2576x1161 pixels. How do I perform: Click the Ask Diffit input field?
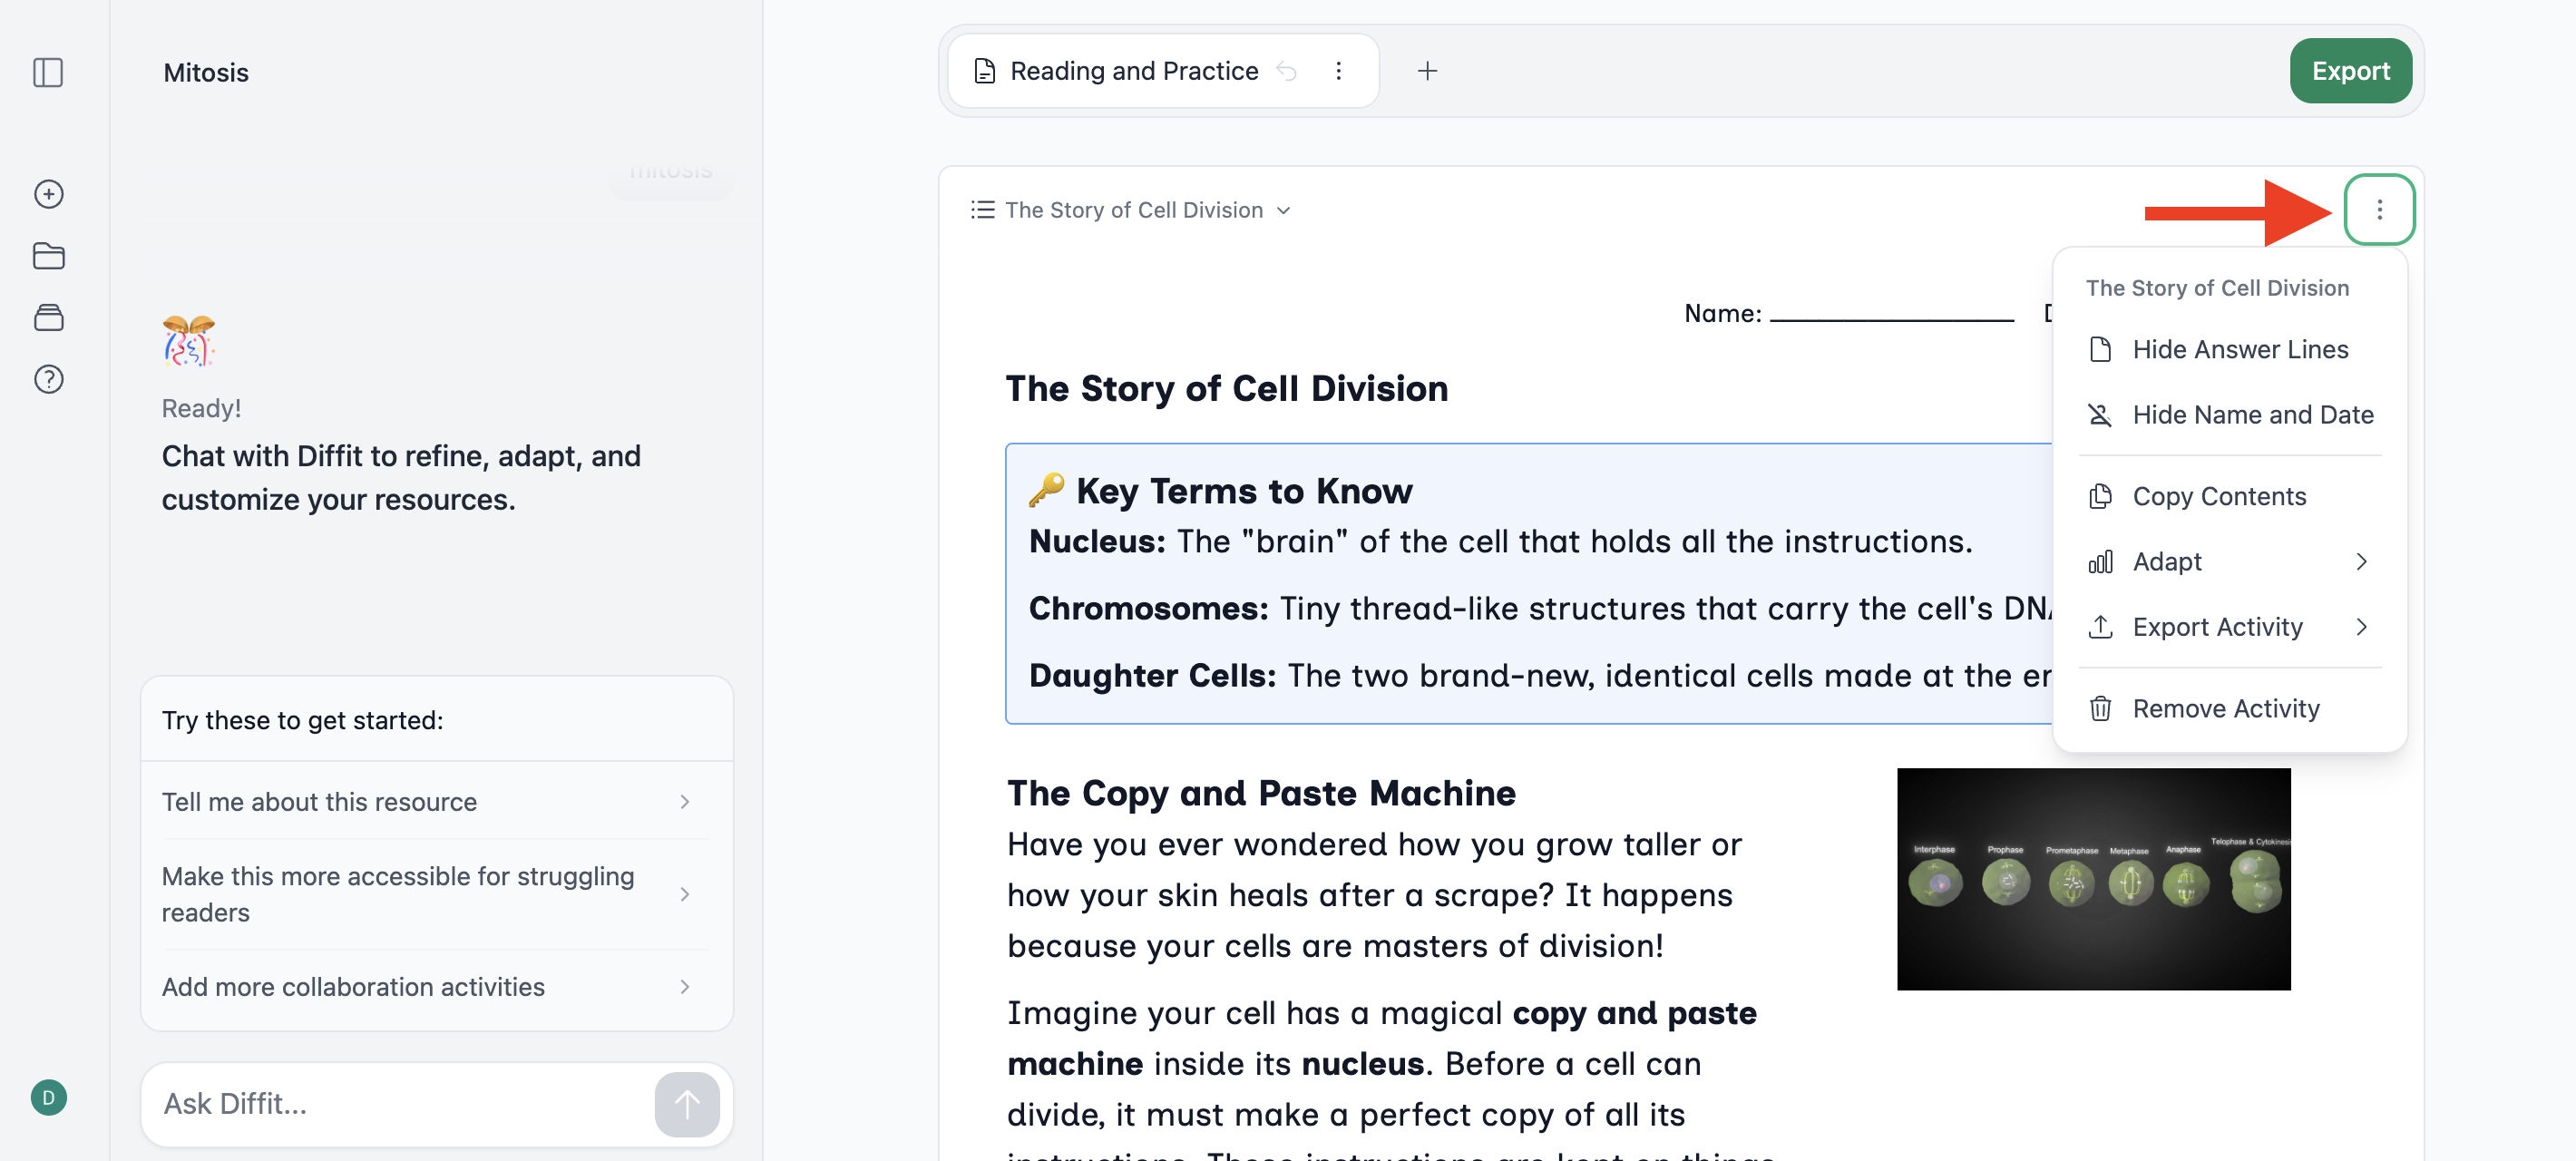(x=400, y=1104)
